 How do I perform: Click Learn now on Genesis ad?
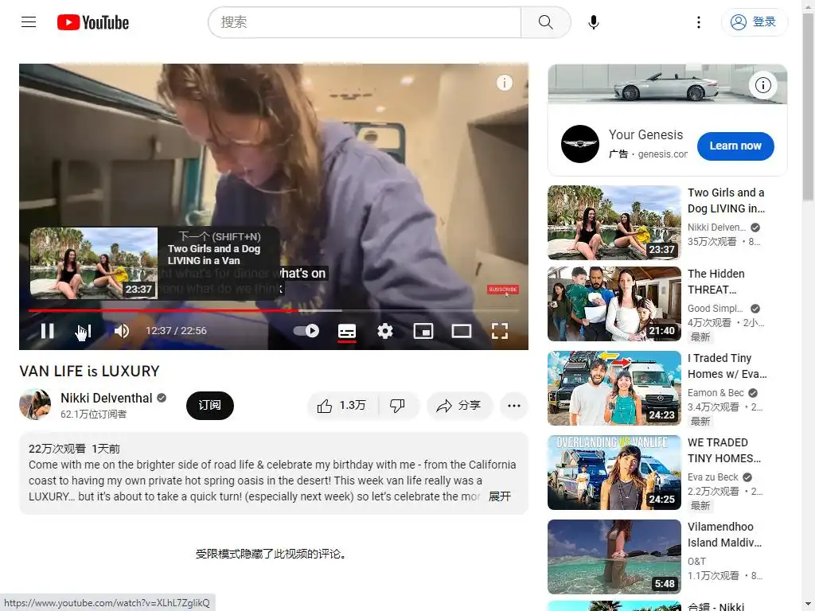[735, 146]
